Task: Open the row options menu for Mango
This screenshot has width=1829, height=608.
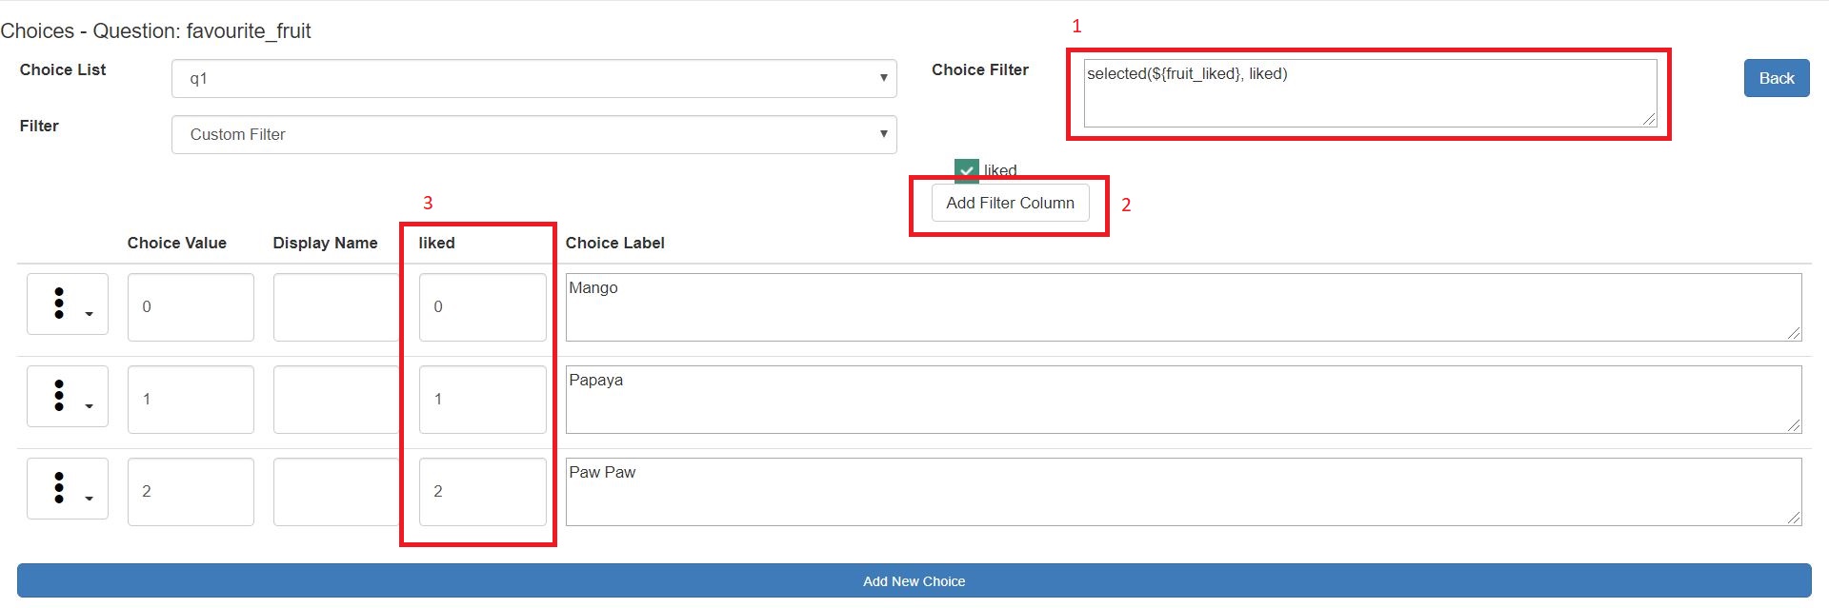Action: coord(60,304)
